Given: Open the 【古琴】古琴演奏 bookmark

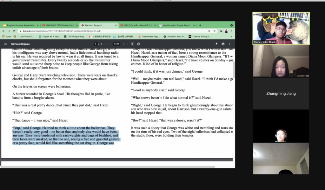Looking at the screenshot, I should coord(123,37).
